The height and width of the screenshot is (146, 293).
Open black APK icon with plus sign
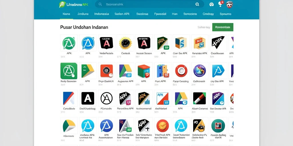pos(144,126)
